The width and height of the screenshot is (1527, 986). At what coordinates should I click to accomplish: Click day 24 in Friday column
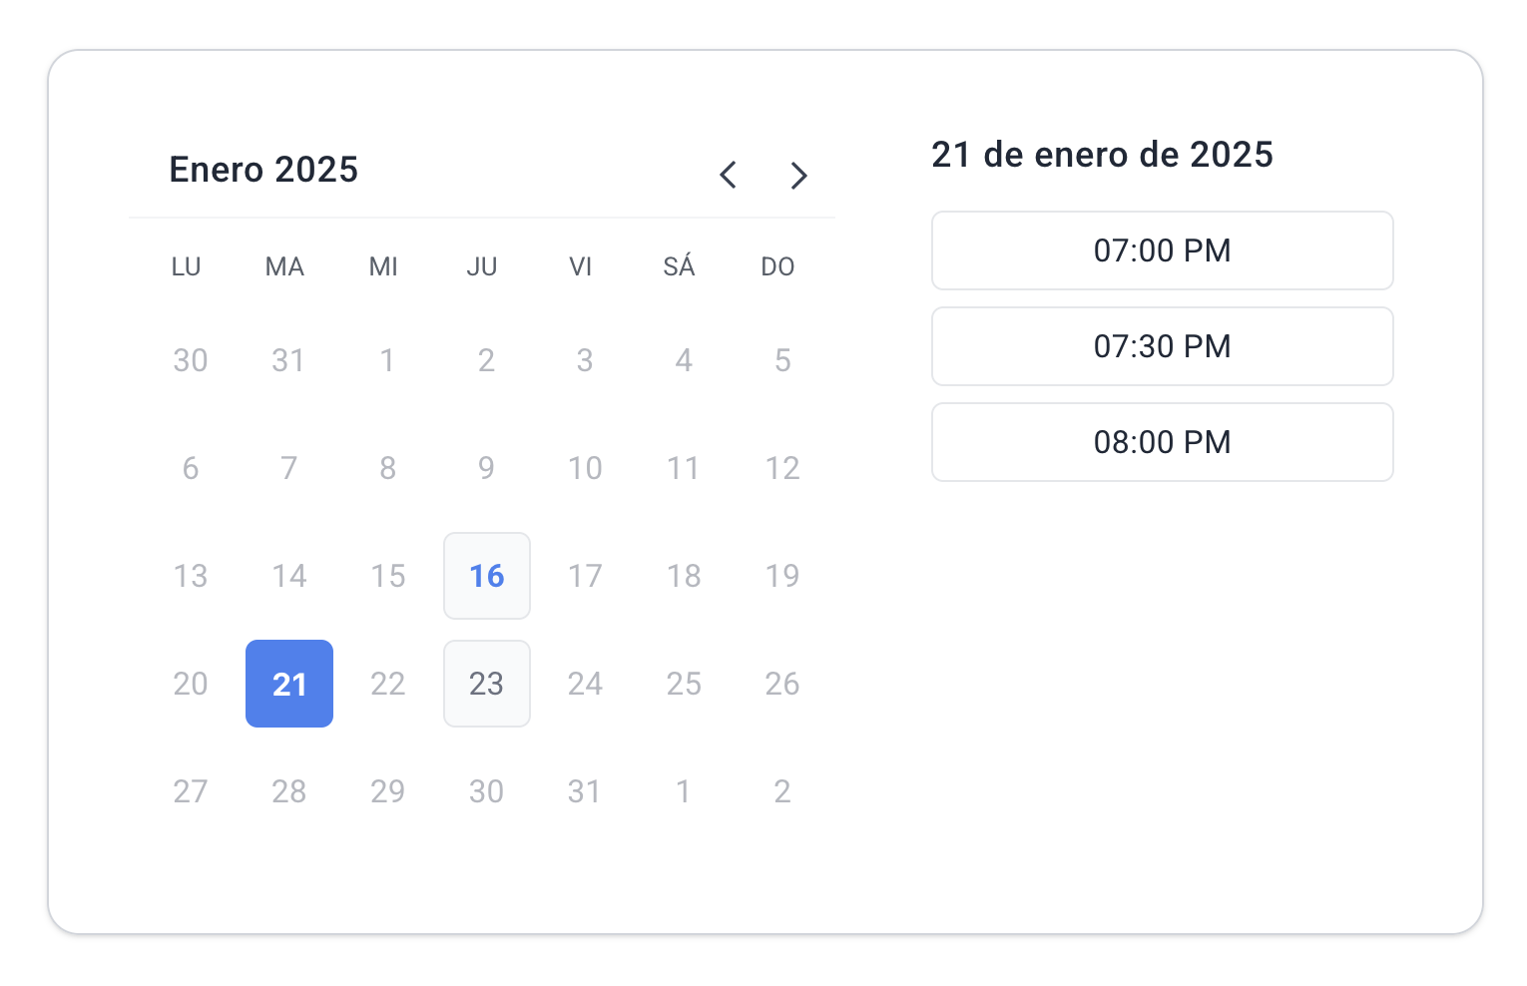[x=585, y=684]
